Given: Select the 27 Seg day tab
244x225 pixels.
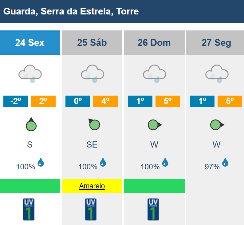Looking at the screenshot, I should tap(215, 43).
